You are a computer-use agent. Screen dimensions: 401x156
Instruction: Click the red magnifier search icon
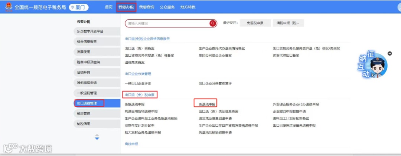pos(212,23)
